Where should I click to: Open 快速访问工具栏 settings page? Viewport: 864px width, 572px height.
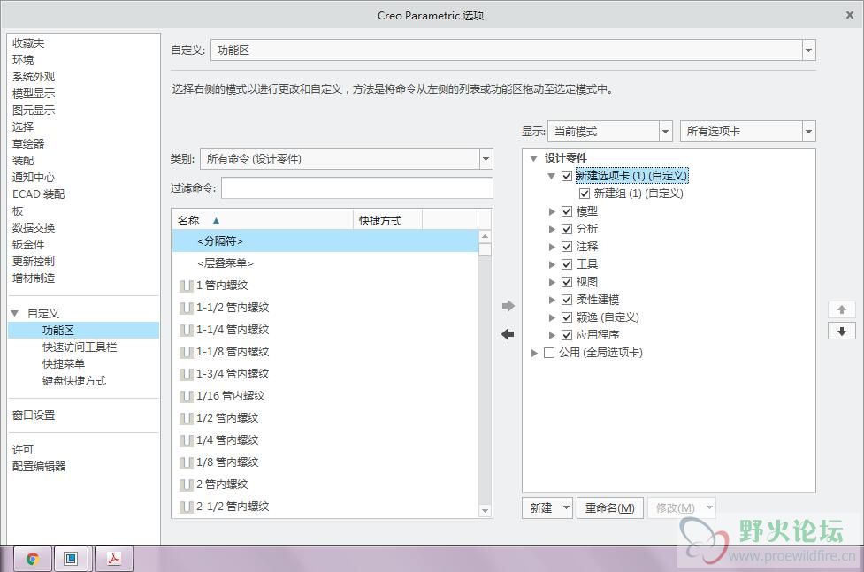point(80,347)
